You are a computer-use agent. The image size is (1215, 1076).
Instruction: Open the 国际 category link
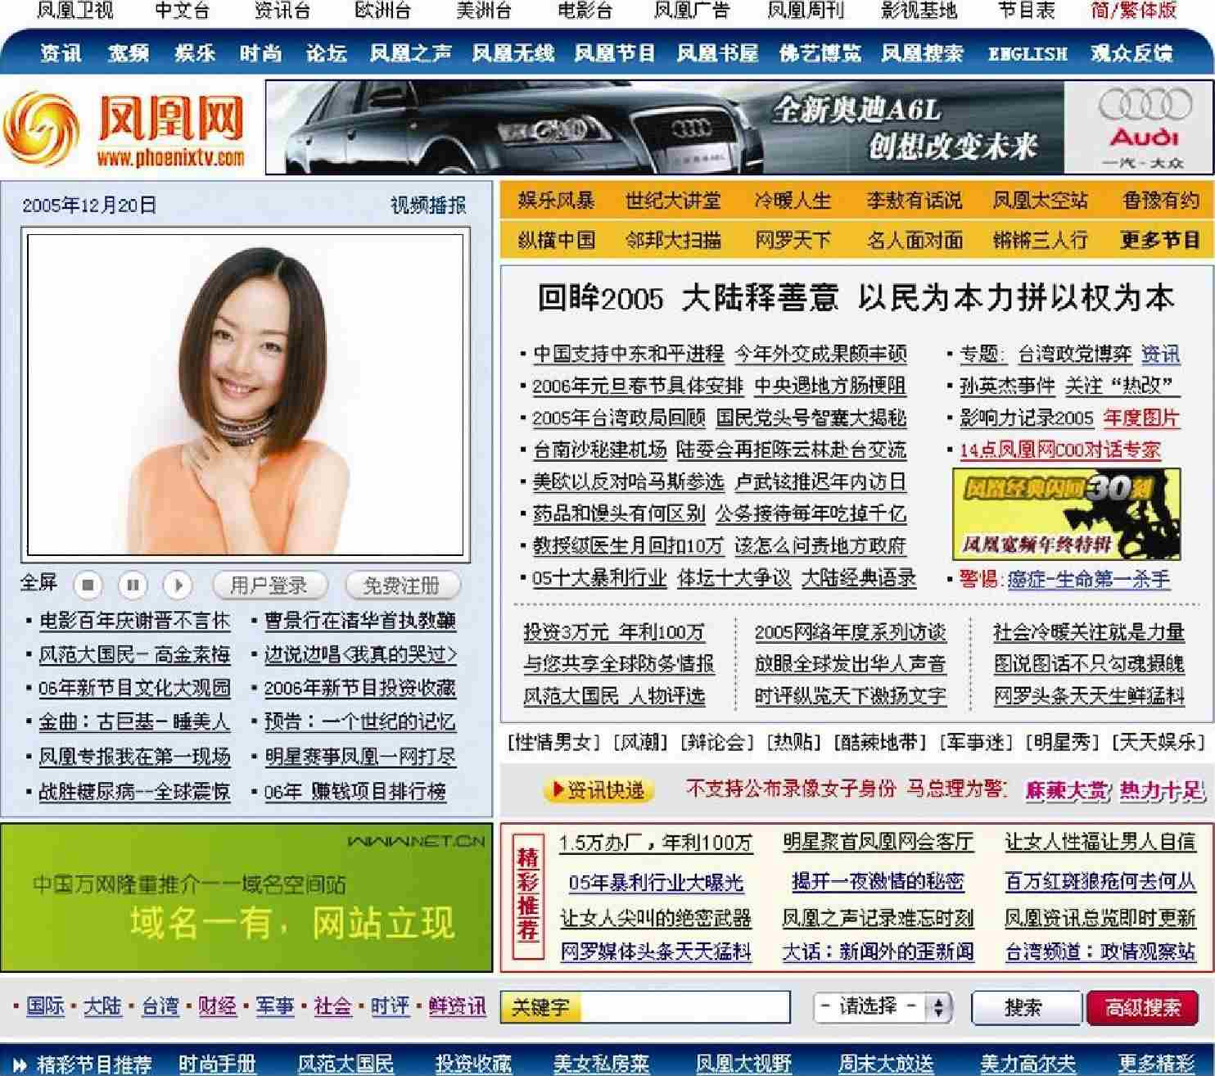point(46,1006)
